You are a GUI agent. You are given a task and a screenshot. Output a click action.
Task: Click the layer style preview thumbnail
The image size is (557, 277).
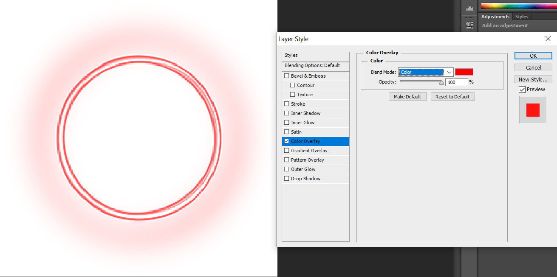point(533,109)
